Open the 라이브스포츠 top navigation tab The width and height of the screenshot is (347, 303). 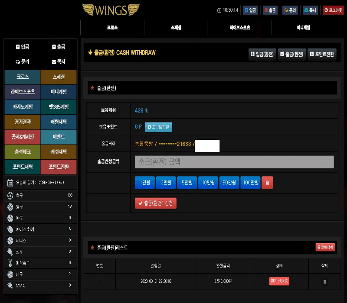coord(240,28)
